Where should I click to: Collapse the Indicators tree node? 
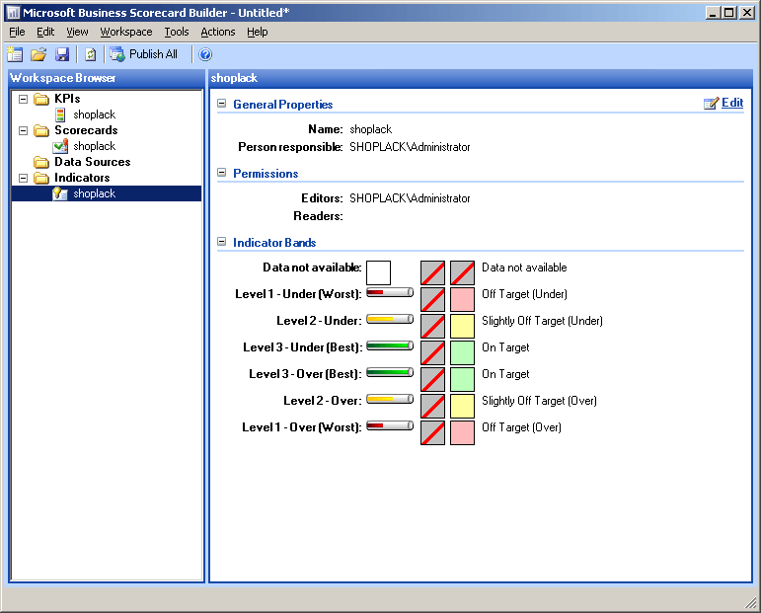coord(23,178)
